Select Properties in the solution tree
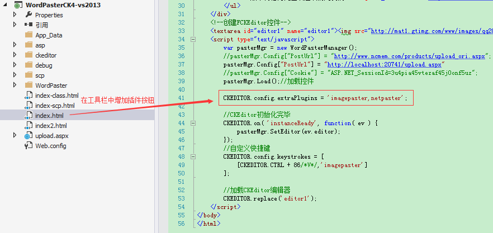This screenshot has height=233, width=493. (x=49, y=15)
